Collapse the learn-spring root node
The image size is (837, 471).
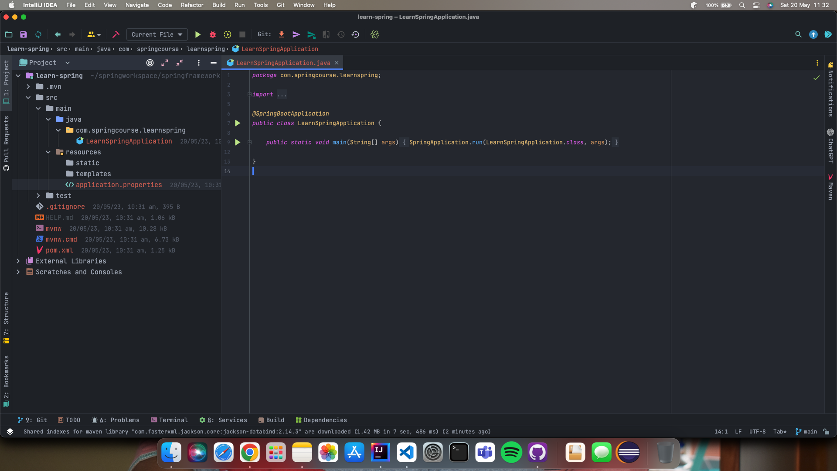click(18, 76)
